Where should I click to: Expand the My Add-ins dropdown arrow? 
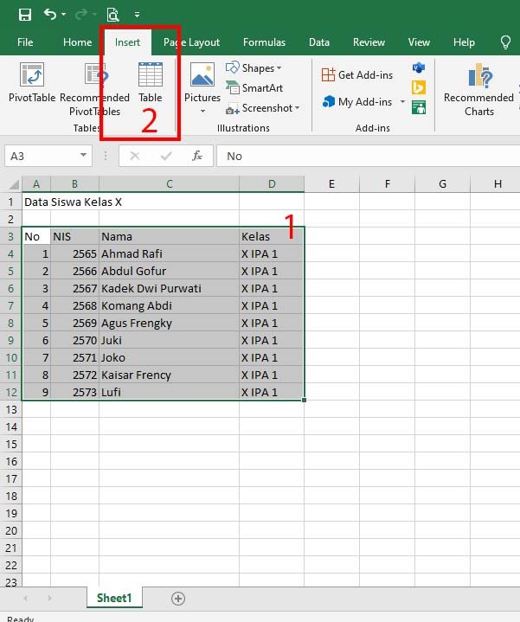(x=402, y=102)
